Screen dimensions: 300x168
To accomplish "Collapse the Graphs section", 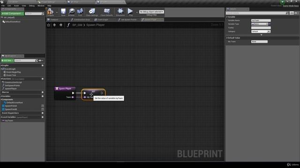I will pos(1,65).
